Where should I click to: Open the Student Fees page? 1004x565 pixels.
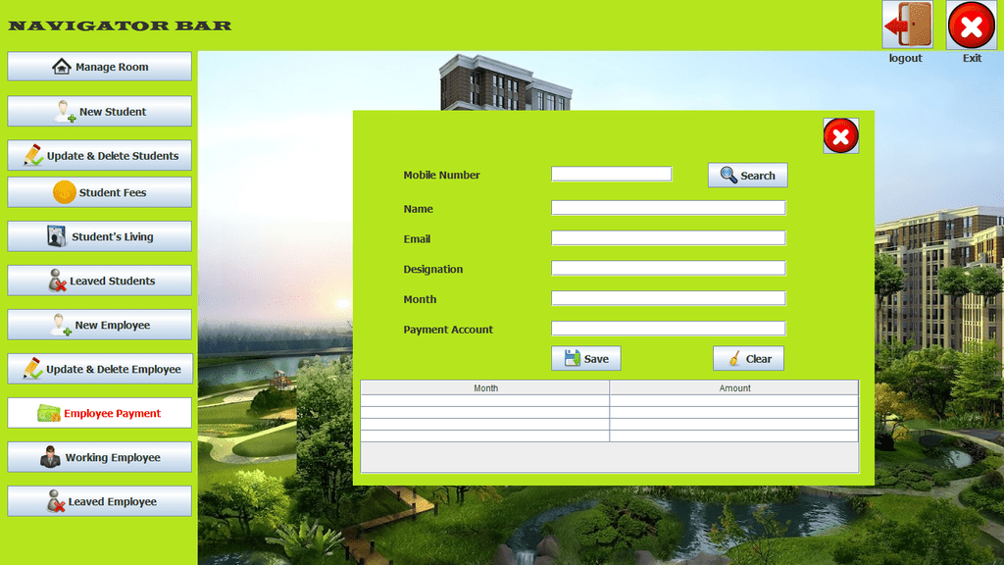click(x=99, y=192)
